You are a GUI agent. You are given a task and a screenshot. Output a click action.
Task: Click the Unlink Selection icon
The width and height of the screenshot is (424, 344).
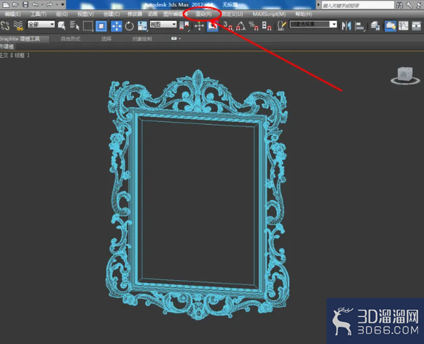point(5,26)
